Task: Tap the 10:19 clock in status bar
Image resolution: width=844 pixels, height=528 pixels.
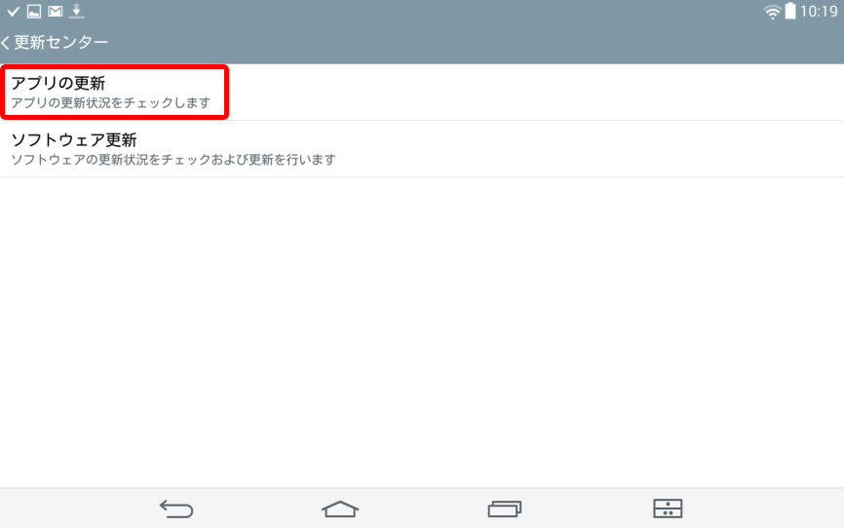Action: click(818, 12)
